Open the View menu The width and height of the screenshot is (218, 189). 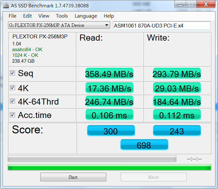(44, 16)
